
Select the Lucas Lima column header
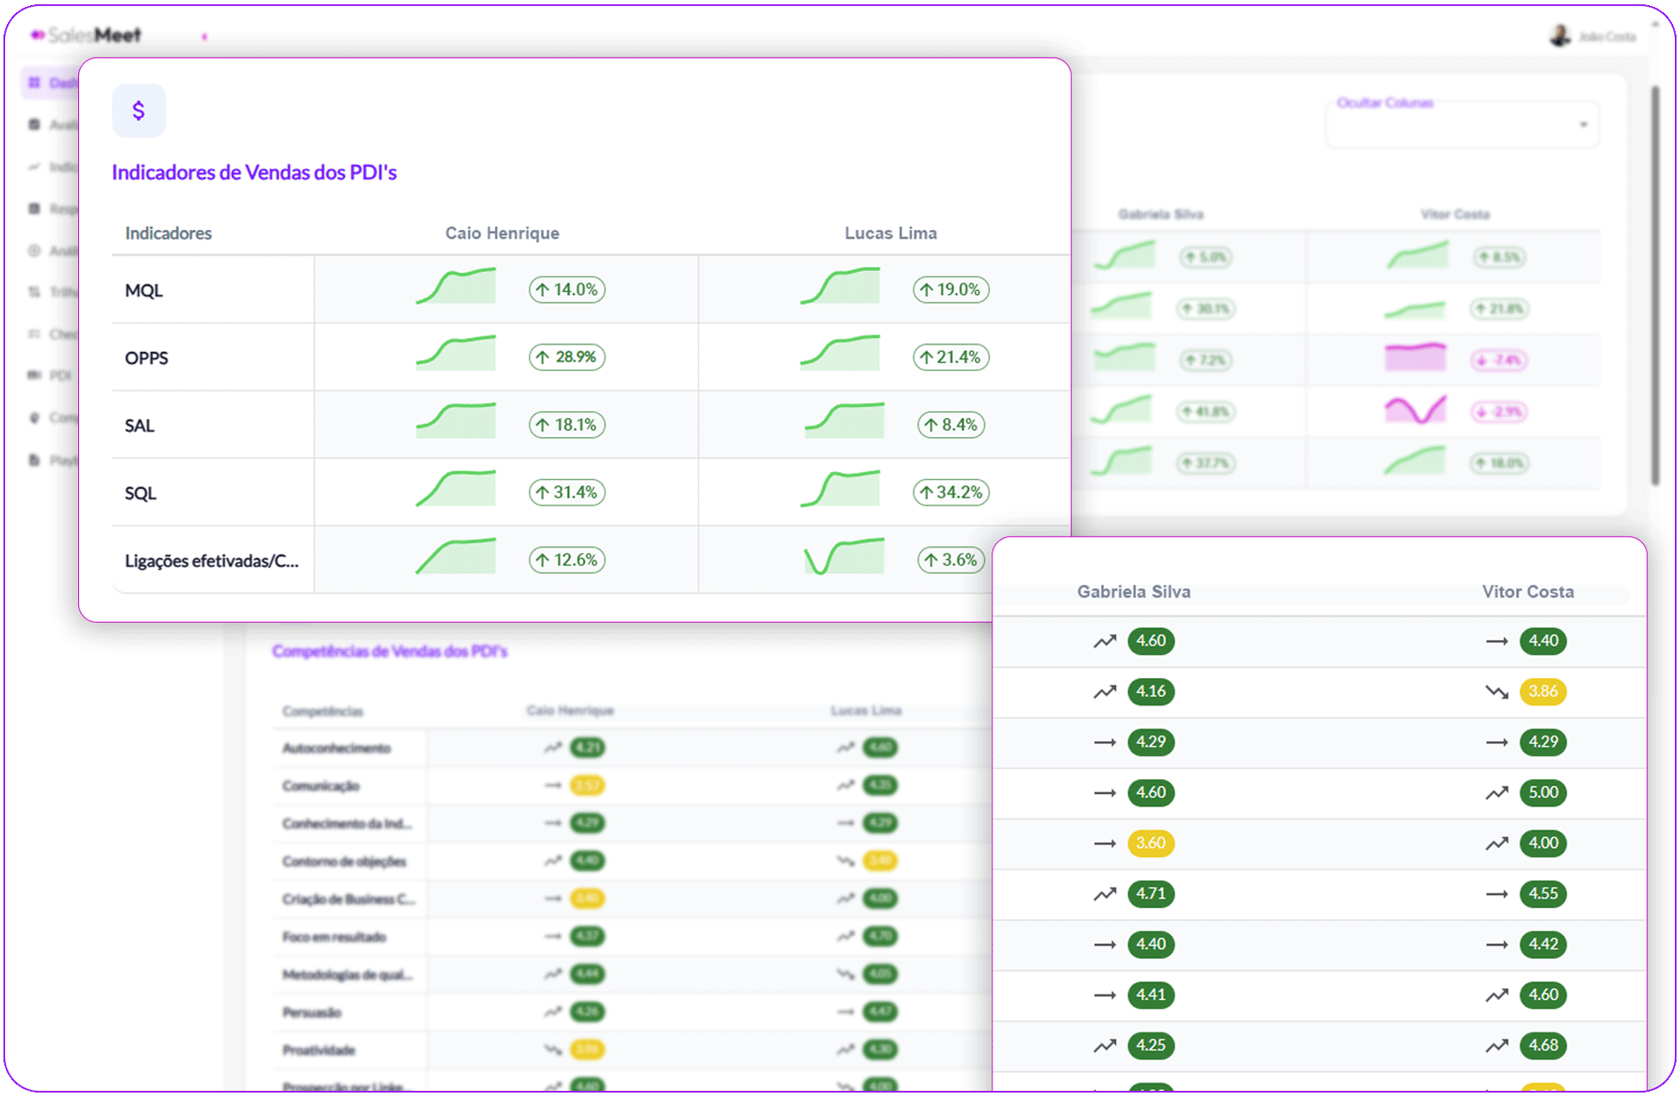point(890,233)
